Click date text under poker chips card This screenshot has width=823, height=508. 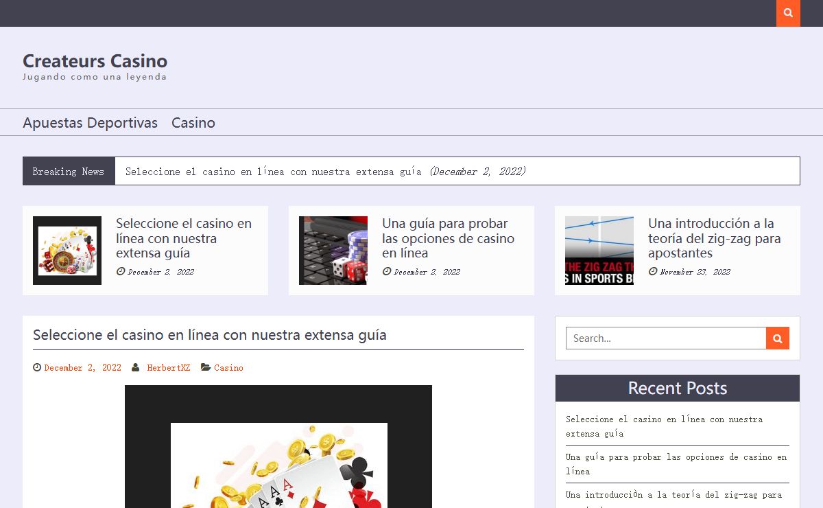[427, 272]
